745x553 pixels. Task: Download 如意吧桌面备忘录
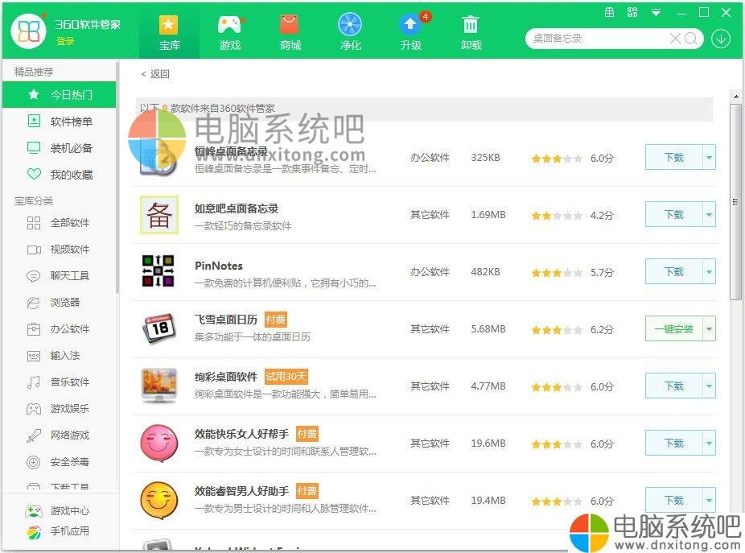[673, 214]
